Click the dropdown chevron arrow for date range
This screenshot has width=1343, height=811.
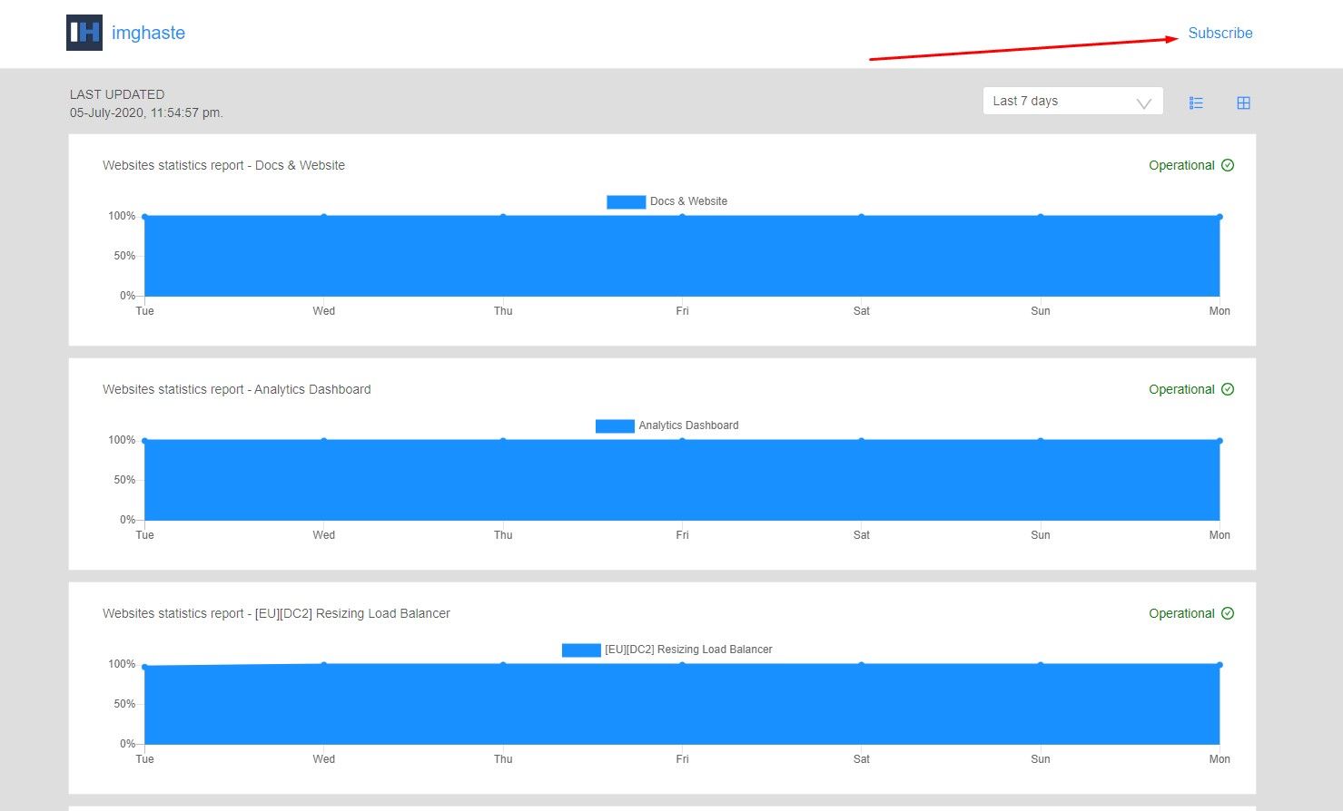[x=1143, y=103]
